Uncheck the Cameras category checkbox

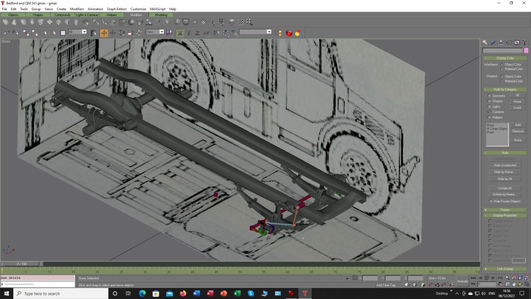(x=490, y=112)
